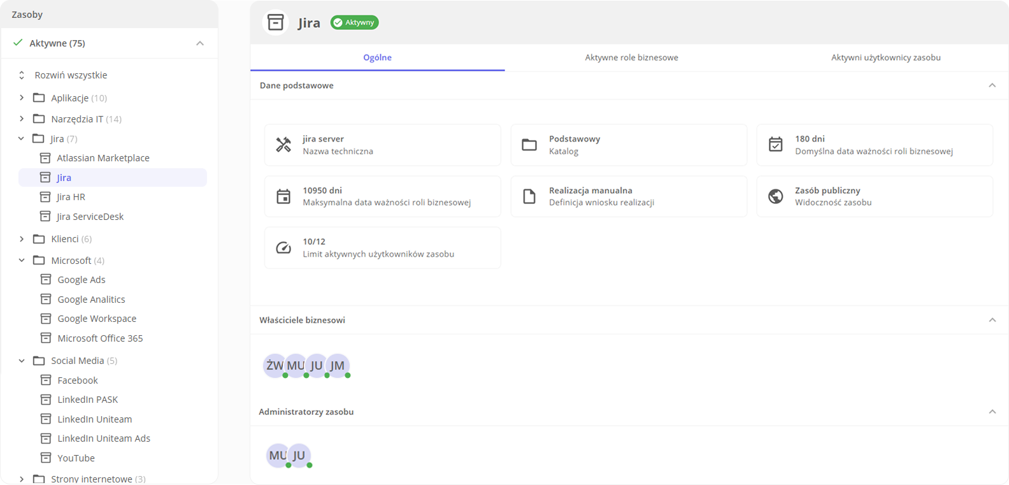Click Rozwiń wszystkie to expand all
This screenshot has width=1009, height=485.
70,75
